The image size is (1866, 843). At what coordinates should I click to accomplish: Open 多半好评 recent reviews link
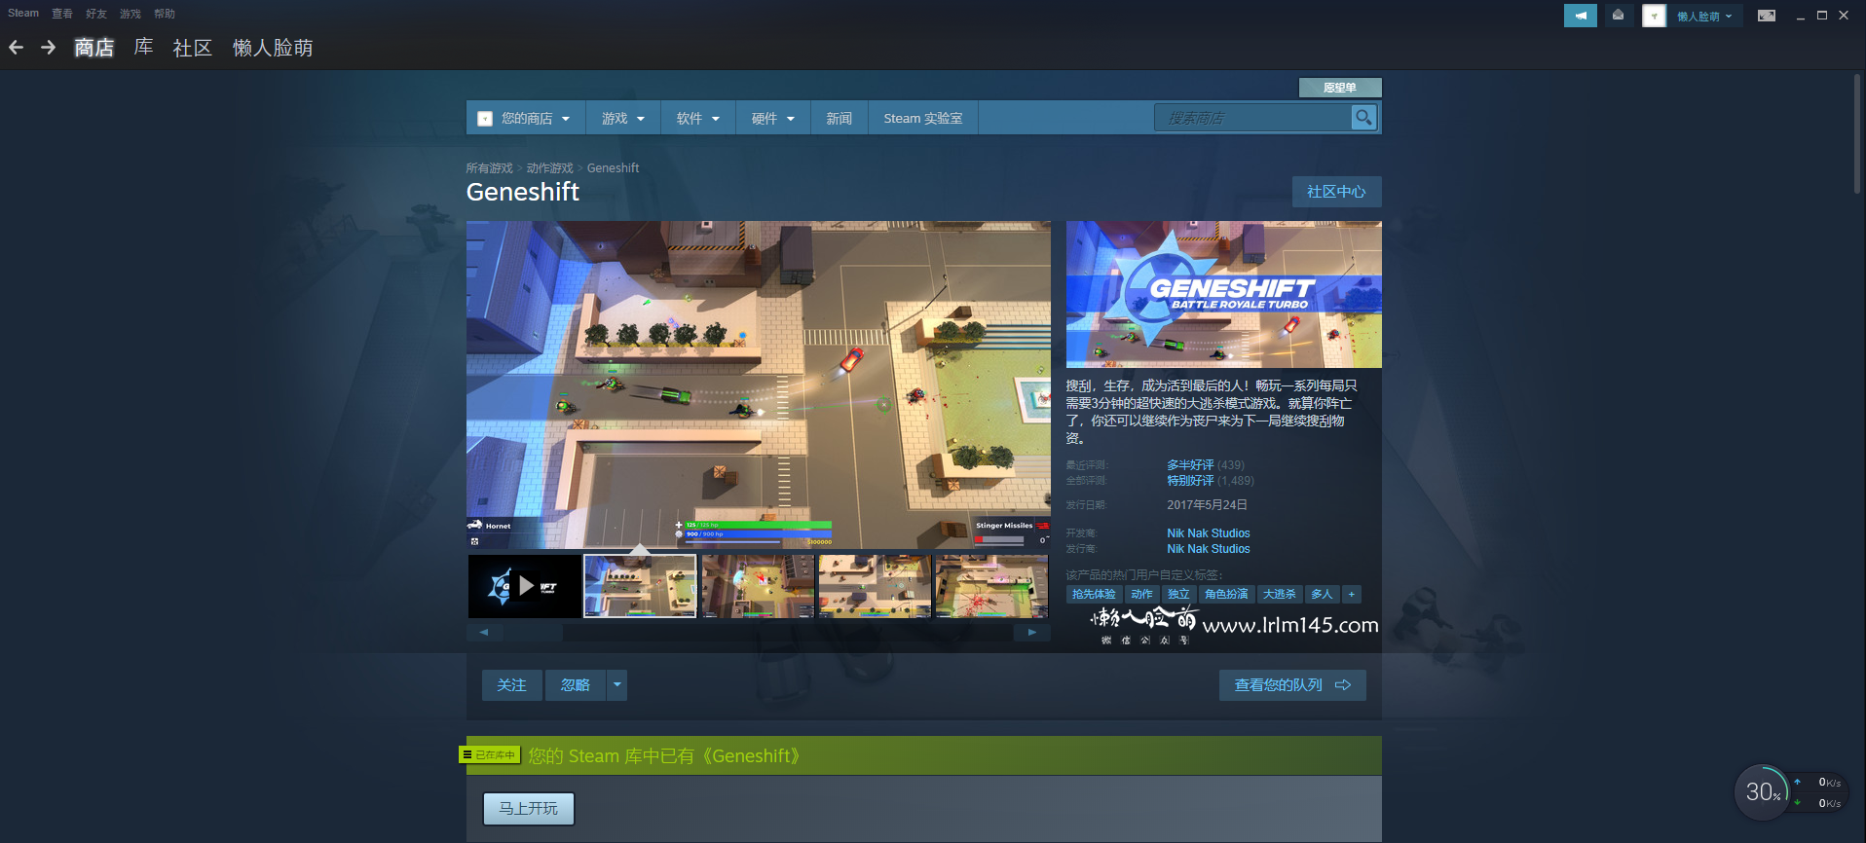click(x=1190, y=465)
